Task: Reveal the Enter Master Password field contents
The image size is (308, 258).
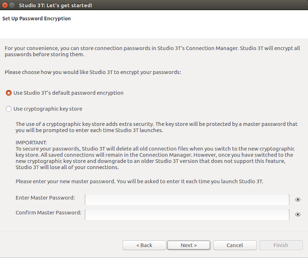Action: pyautogui.click(x=298, y=200)
